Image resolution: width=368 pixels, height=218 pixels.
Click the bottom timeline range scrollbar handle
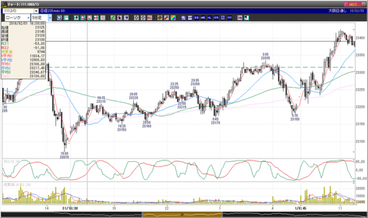coord(182,214)
